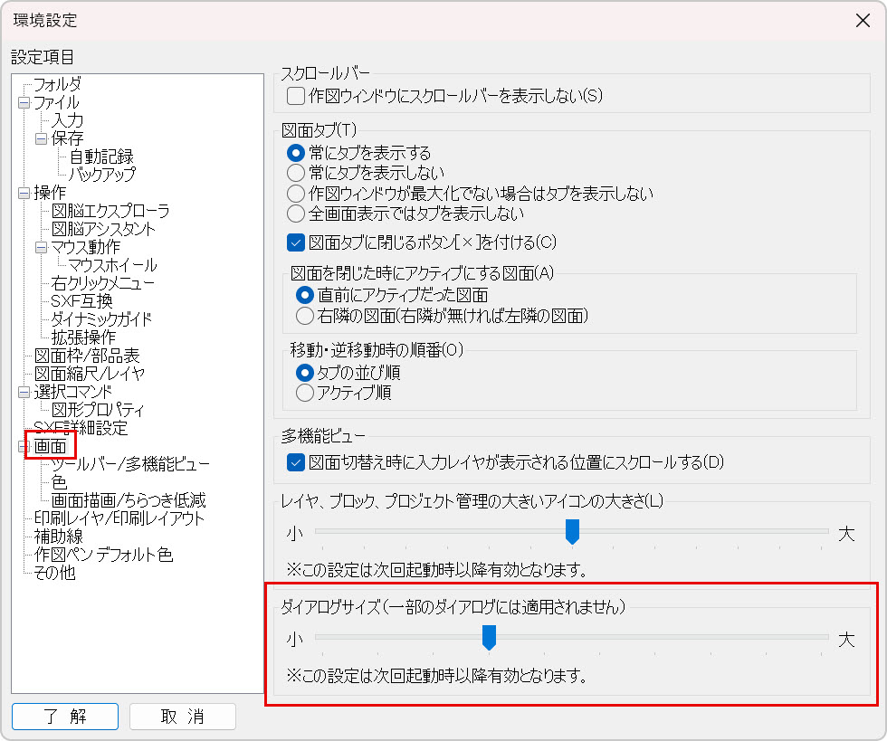Viewport: 887px width, 741px height.
Task: Select アクティブ順 radio button
Action: coord(304,394)
